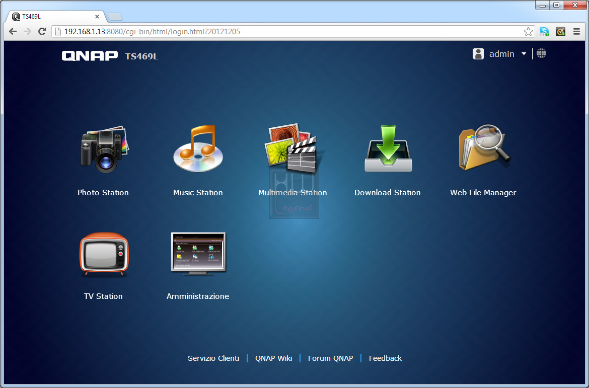Reload the page with refresh icon
This screenshot has height=388, width=589.
42,32
